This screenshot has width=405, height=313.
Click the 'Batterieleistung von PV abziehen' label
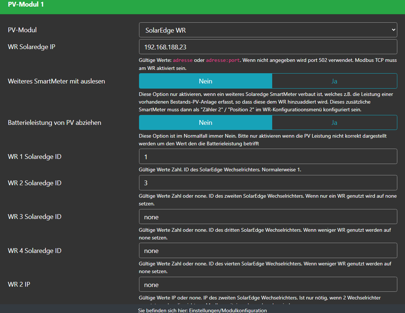[55, 123]
